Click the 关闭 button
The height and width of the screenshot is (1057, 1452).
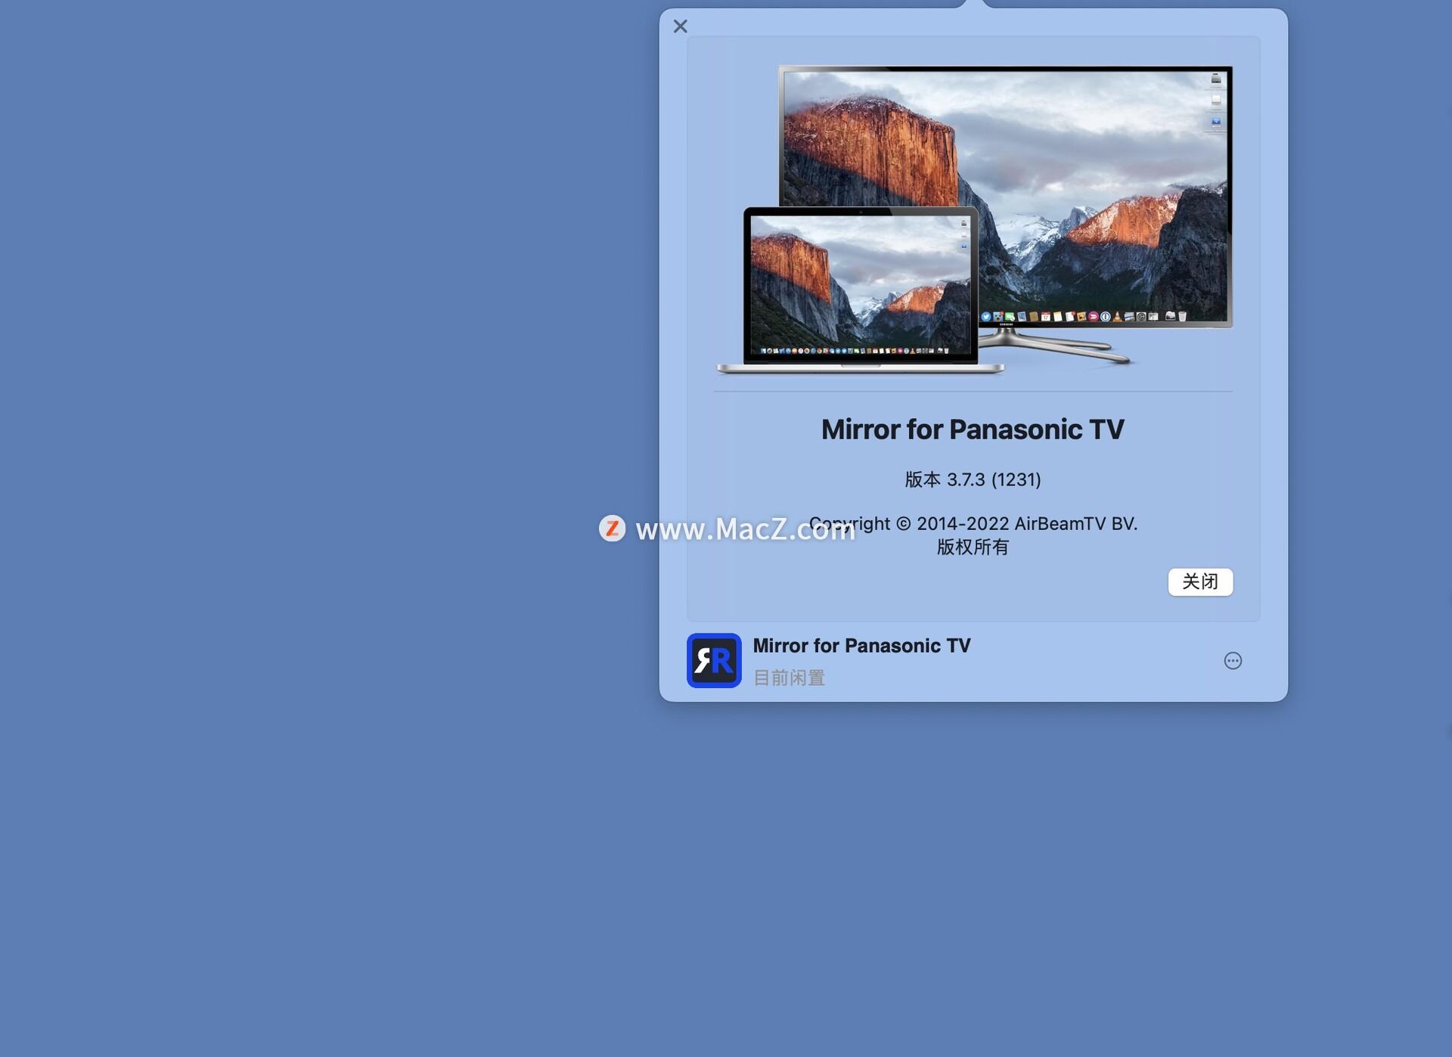pyautogui.click(x=1200, y=581)
